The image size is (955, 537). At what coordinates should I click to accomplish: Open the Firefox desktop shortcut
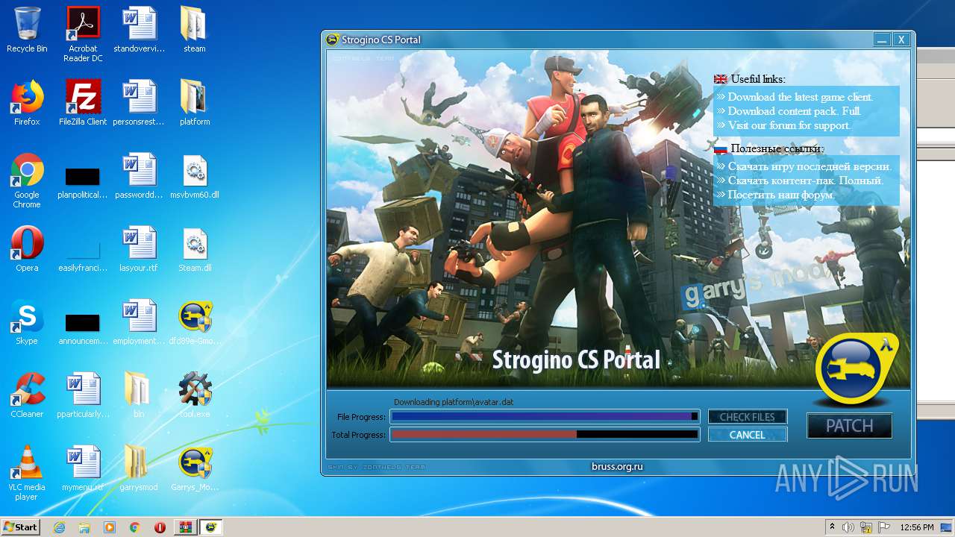27,103
